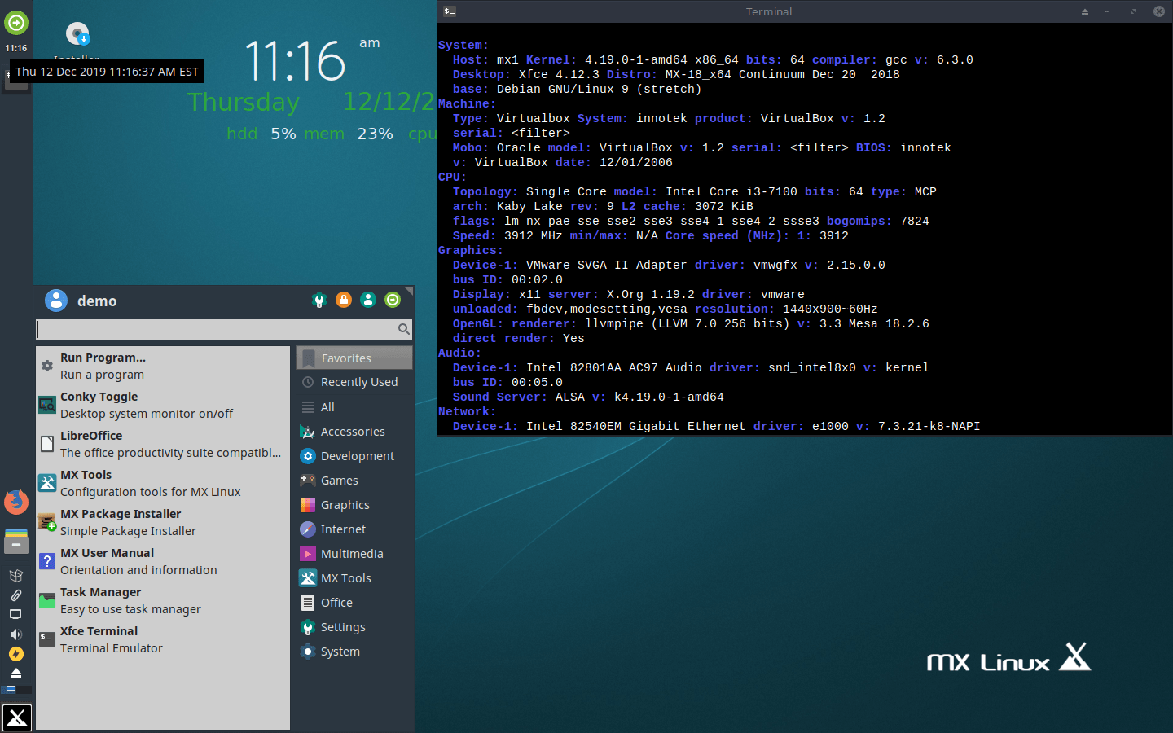Viewport: 1173px width, 733px height.
Task: Open MX User Manual
Action: [x=163, y=561]
